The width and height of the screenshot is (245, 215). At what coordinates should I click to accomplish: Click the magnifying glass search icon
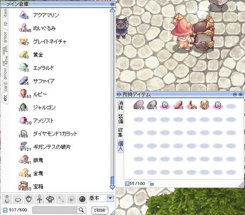[x=81, y=210]
